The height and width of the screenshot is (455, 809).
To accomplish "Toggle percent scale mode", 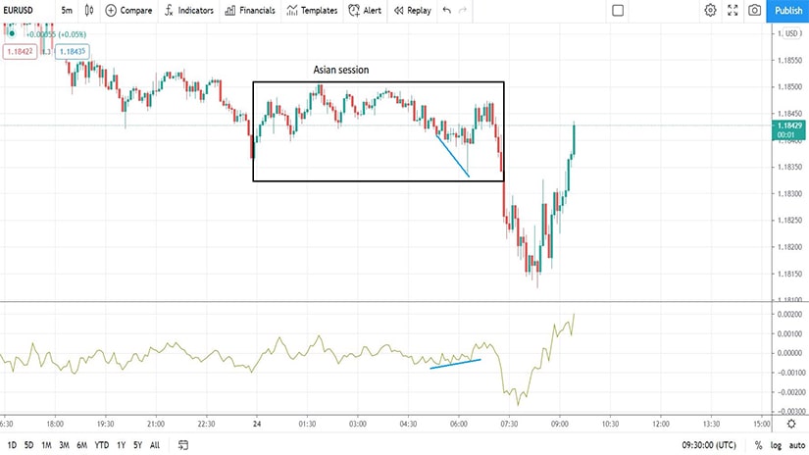I will click(758, 445).
